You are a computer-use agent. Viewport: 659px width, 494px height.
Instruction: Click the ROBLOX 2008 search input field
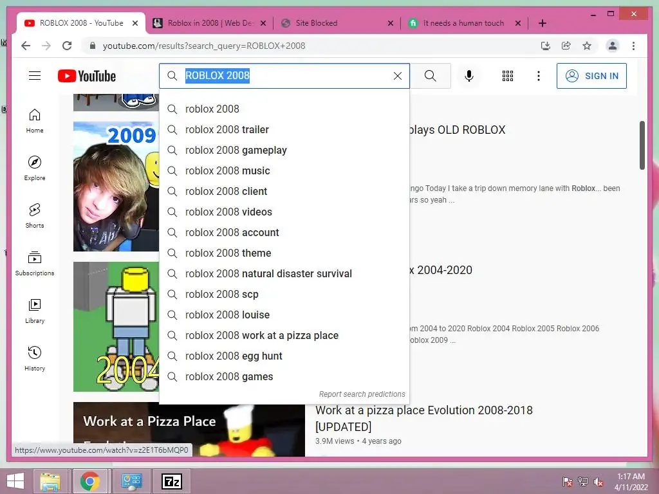(x=284, y=76)
